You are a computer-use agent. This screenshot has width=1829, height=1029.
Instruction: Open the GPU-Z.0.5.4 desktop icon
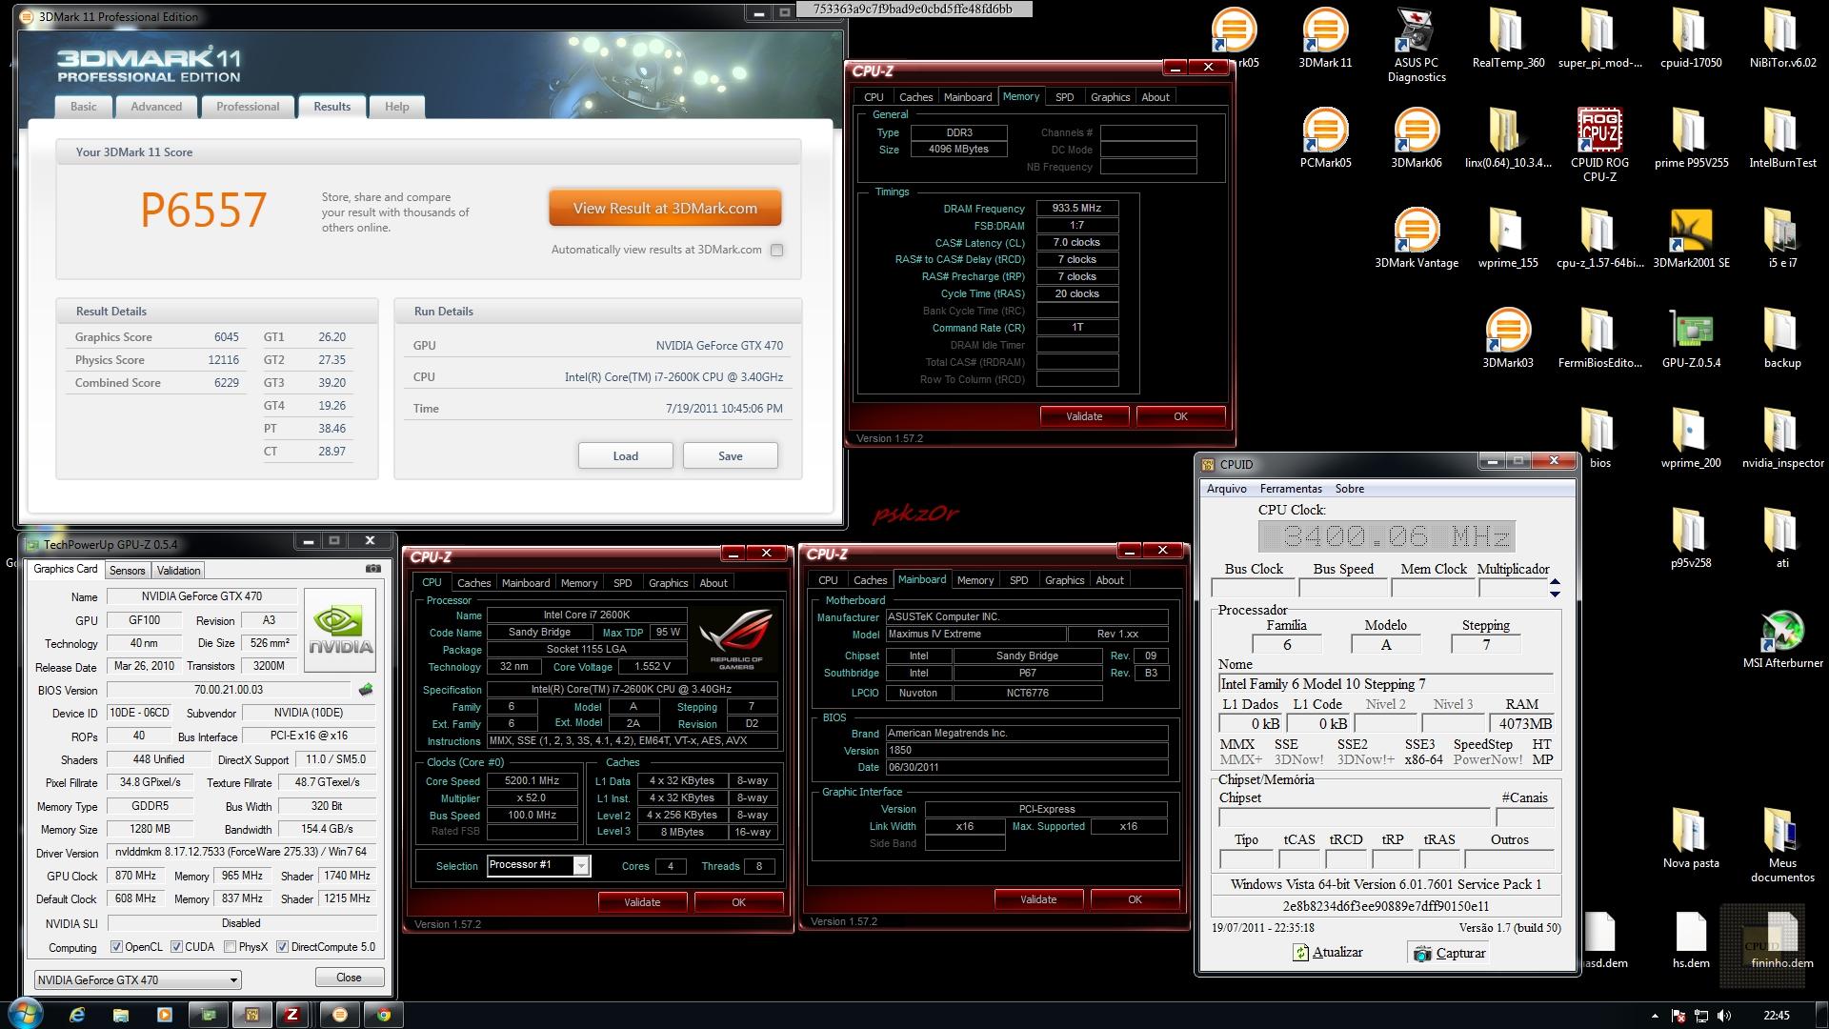click(1691, 338)
